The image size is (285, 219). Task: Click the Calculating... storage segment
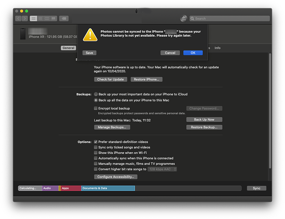click(30, 188)
